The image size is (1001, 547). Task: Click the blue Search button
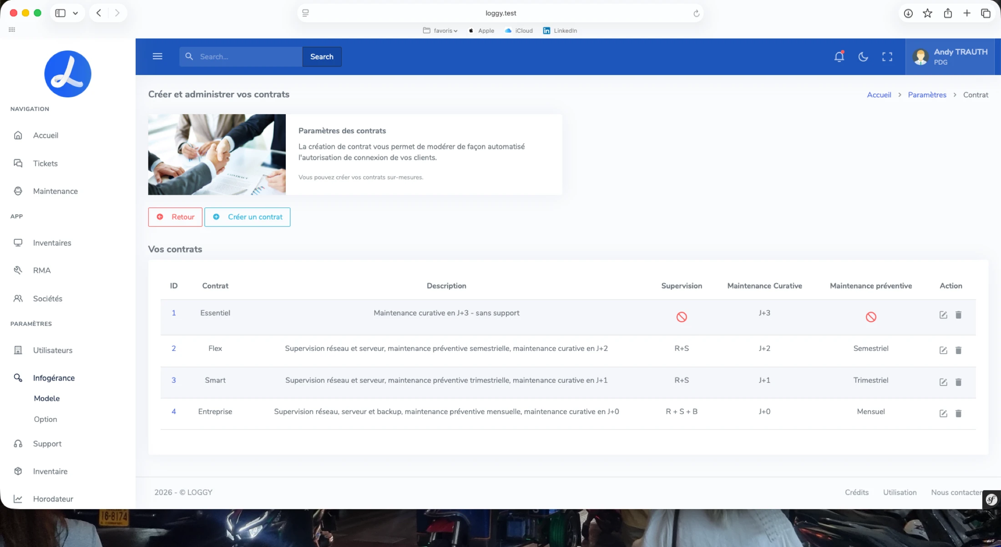[322, 56]
